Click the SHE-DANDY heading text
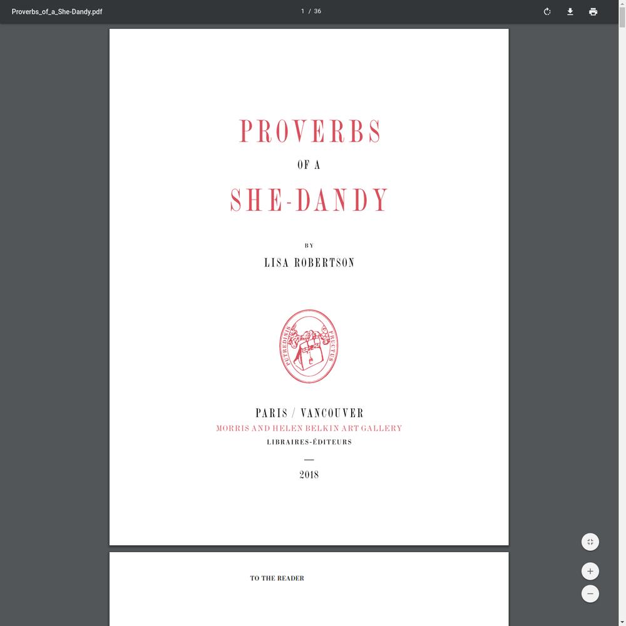The width and height of the screenshot is (626, 626). point(309,200)
